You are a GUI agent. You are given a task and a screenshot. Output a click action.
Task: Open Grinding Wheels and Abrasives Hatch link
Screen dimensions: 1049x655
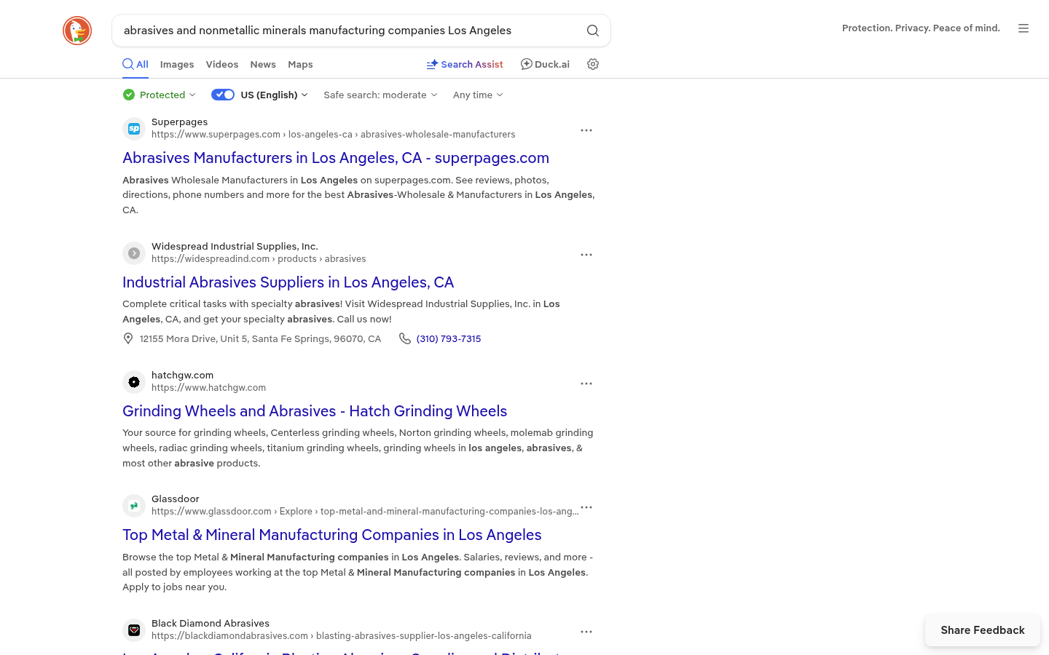pos(315,411)
